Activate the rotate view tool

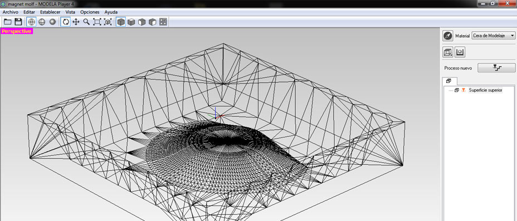click(x=66, y=22)
